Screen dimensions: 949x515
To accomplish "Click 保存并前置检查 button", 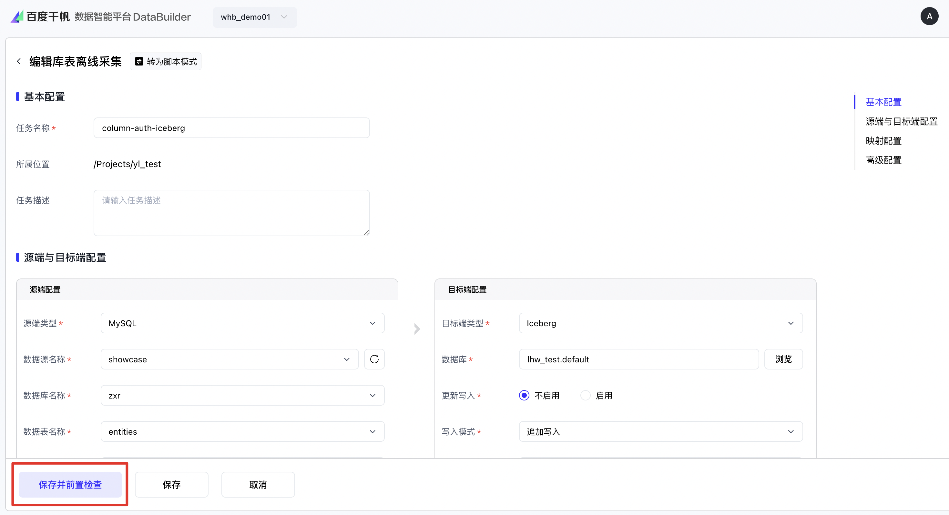I will tap(70, 484).
